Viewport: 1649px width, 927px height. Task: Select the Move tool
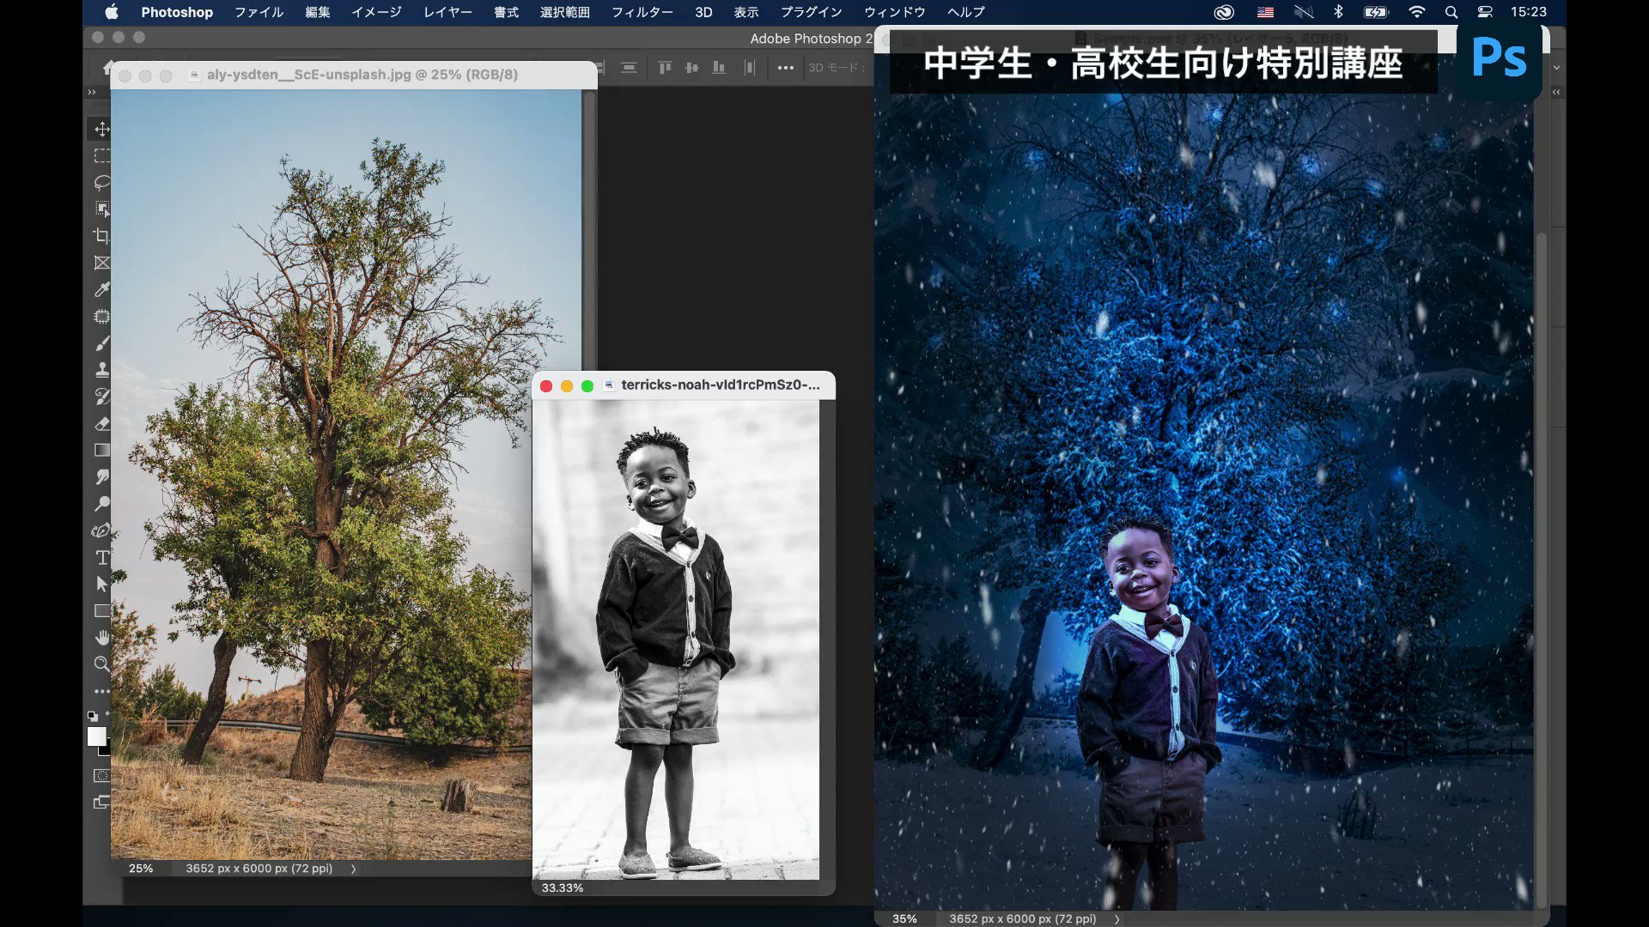[x=101, y=129]
